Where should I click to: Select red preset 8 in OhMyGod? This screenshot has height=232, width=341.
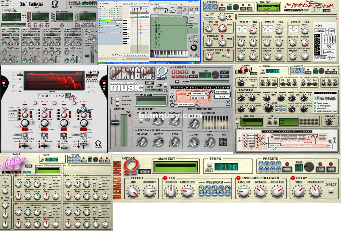tap(186, 76)
